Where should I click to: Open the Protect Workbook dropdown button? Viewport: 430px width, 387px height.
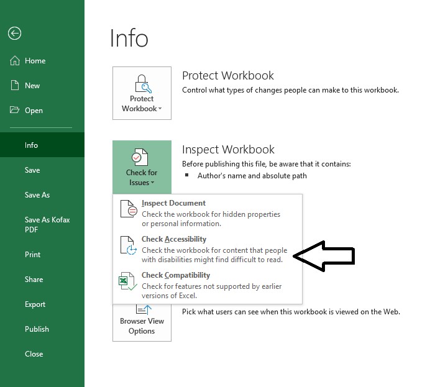click(x=142, y=93)
